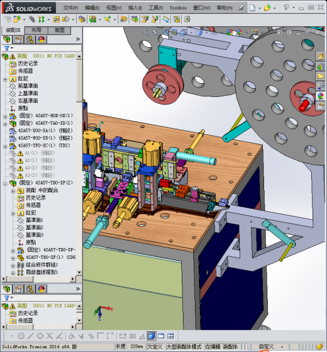
Task: Select the 歷史记录 item in upper tree
Action: click(28, 64)
